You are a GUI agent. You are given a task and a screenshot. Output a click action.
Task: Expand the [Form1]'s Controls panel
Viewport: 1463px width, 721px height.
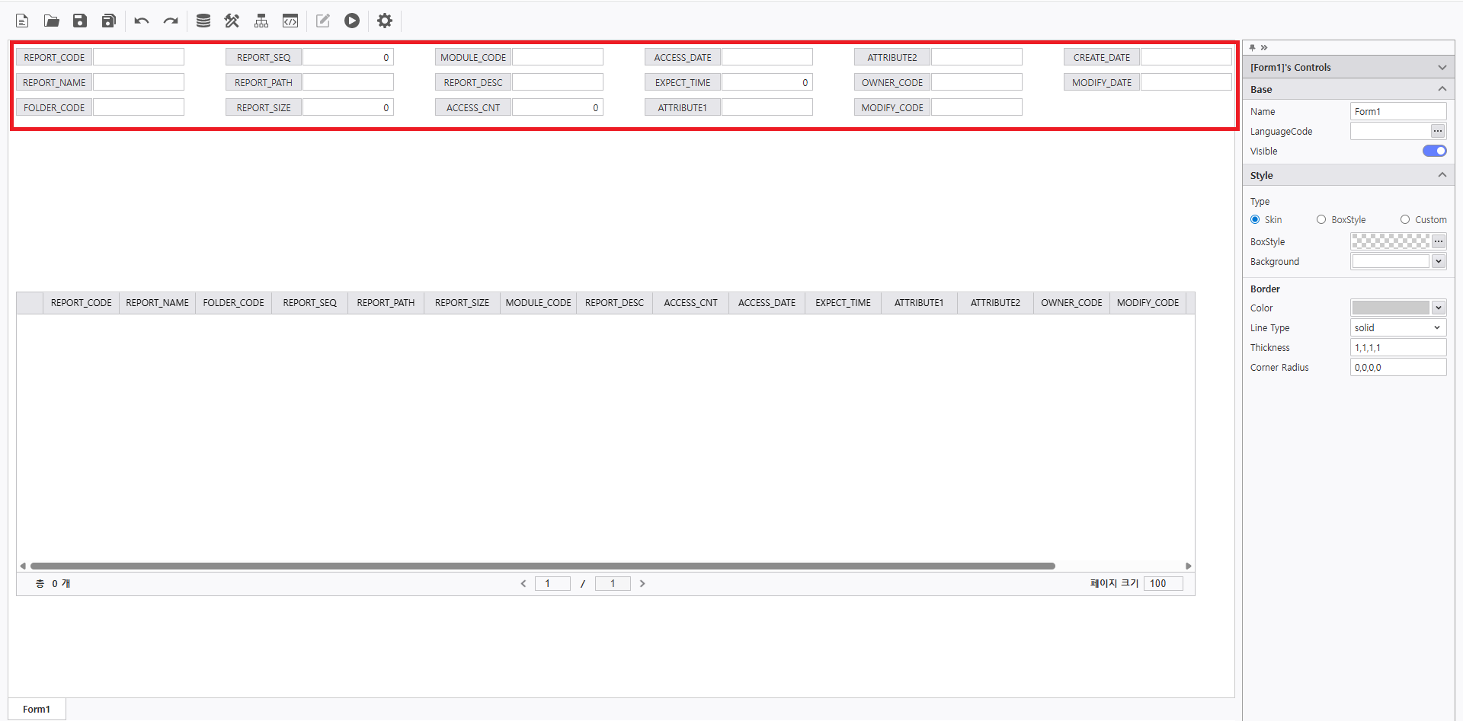click(1442, 67)
